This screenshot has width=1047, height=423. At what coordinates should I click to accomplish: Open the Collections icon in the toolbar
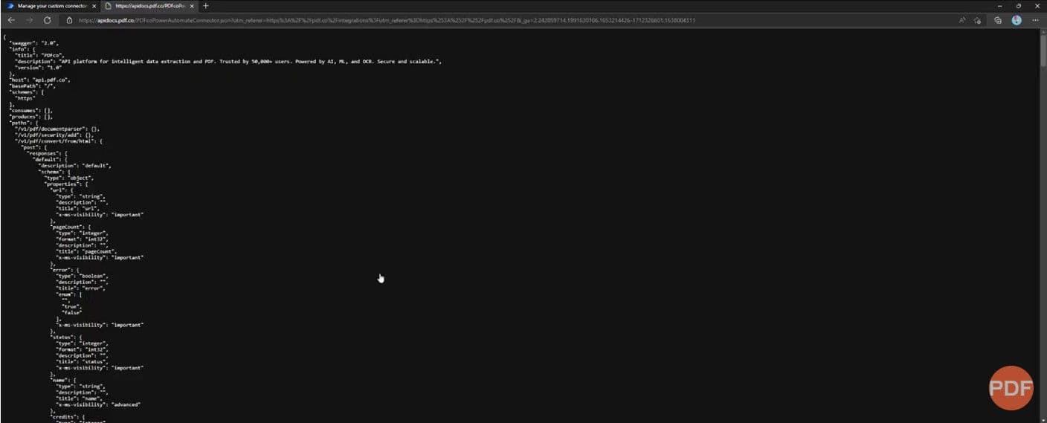coord(998,20)
